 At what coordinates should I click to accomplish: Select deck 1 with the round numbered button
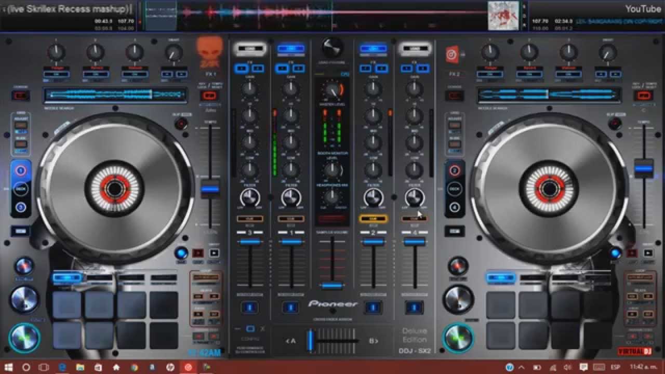pyautogui.click(x=21, y=170)
